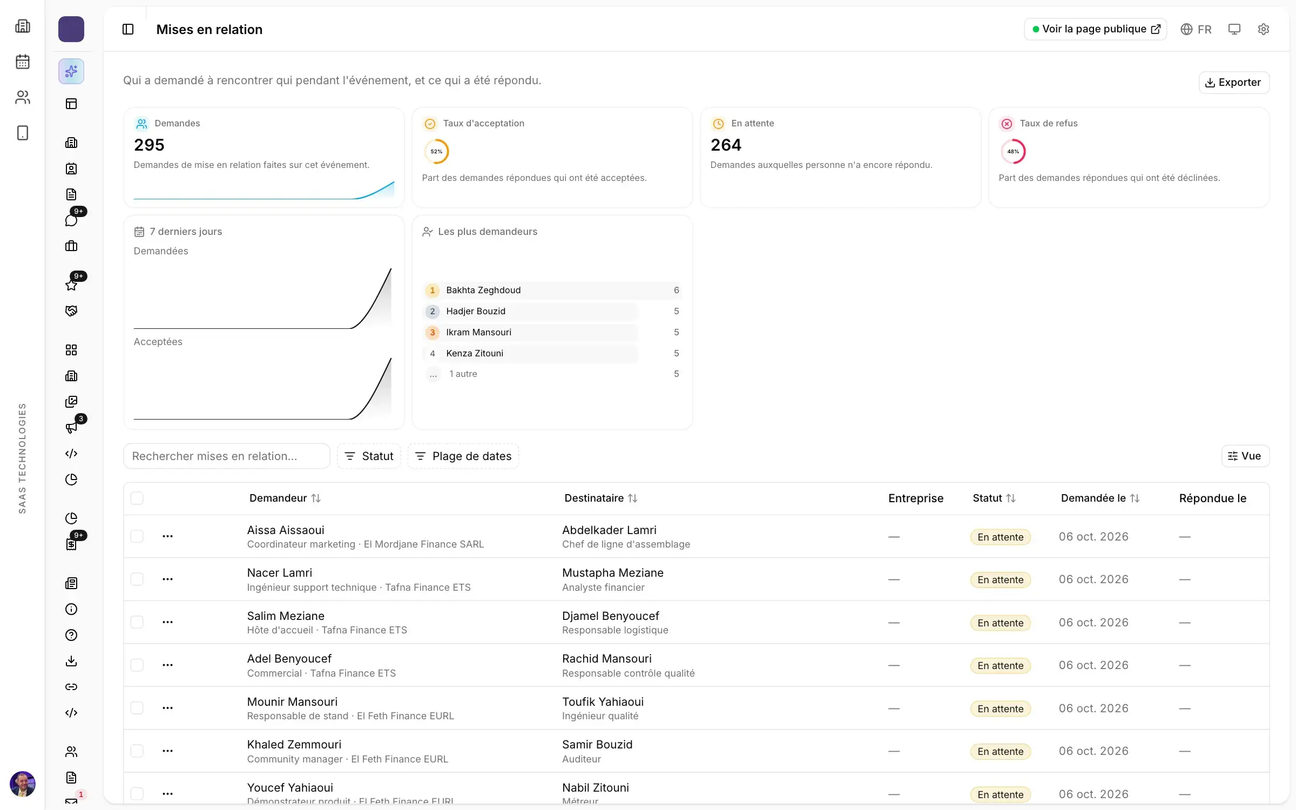Open the Statut filter dropdown
The width and height of the screenshot is (1296, 810).
369,456
